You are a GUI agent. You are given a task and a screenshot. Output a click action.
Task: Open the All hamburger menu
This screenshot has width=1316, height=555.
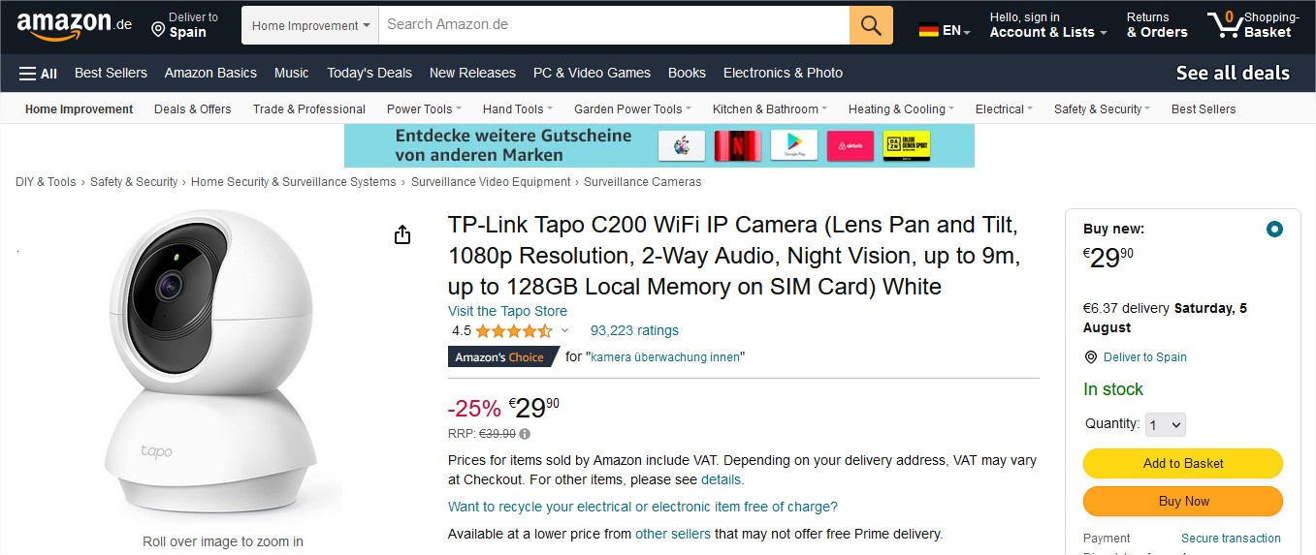click(x=38, y=73)
